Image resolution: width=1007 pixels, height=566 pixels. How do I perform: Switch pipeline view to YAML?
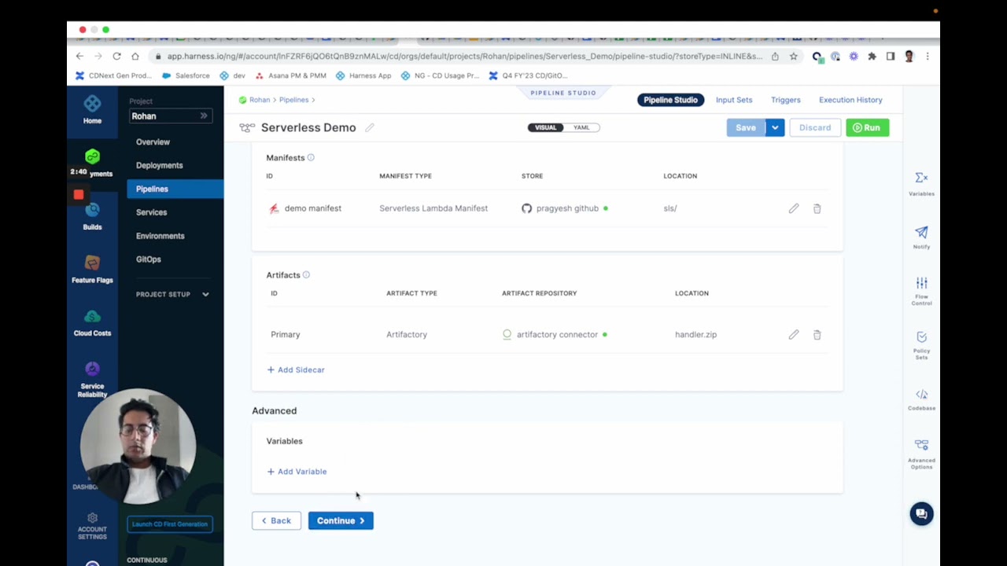tap(581, 127)
